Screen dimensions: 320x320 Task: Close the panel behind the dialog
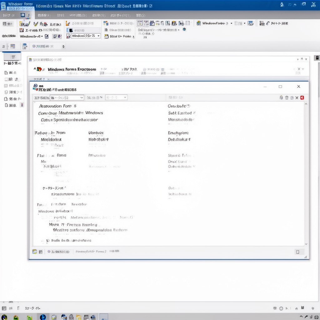(306, 59)
